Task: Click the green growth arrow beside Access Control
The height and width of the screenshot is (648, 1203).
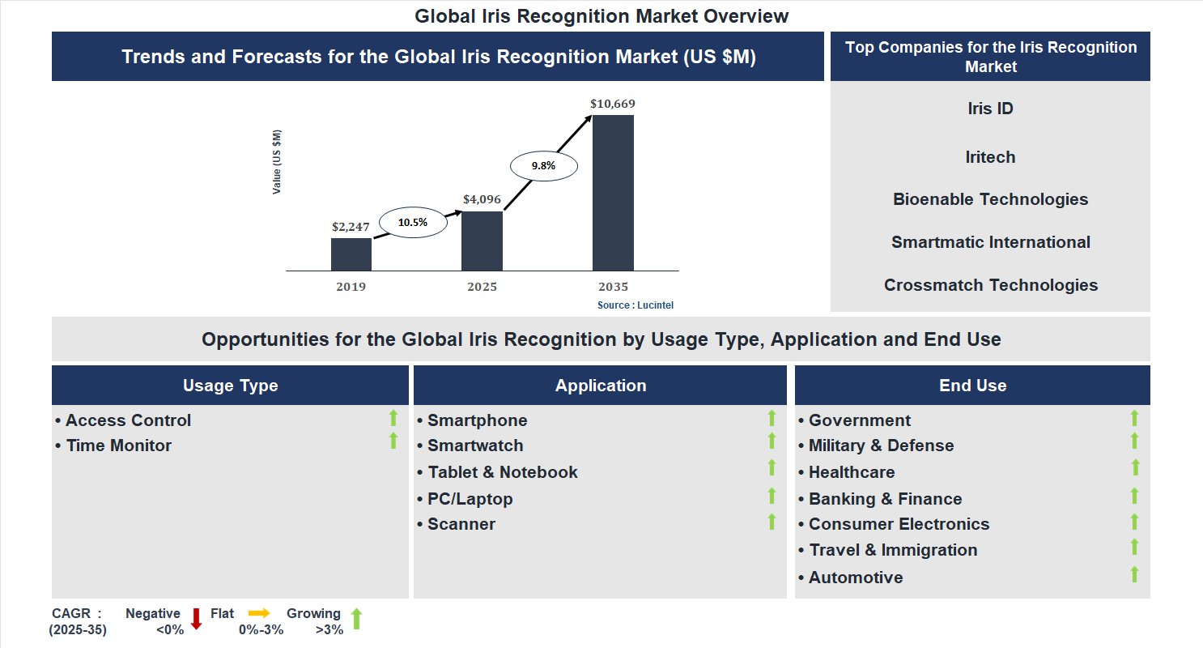Action: (393, 418)
